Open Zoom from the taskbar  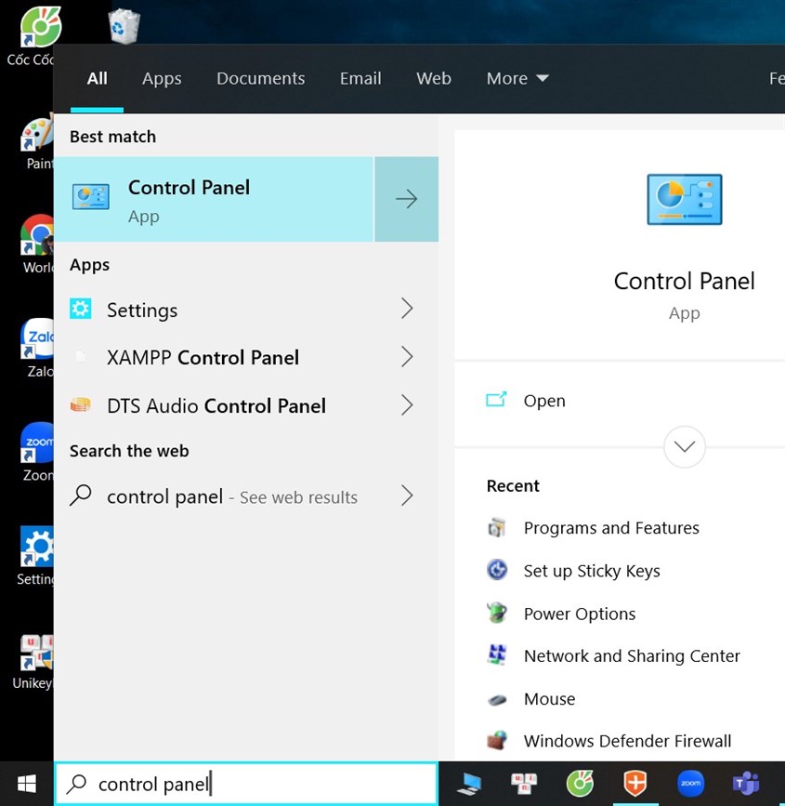(690, 784)
